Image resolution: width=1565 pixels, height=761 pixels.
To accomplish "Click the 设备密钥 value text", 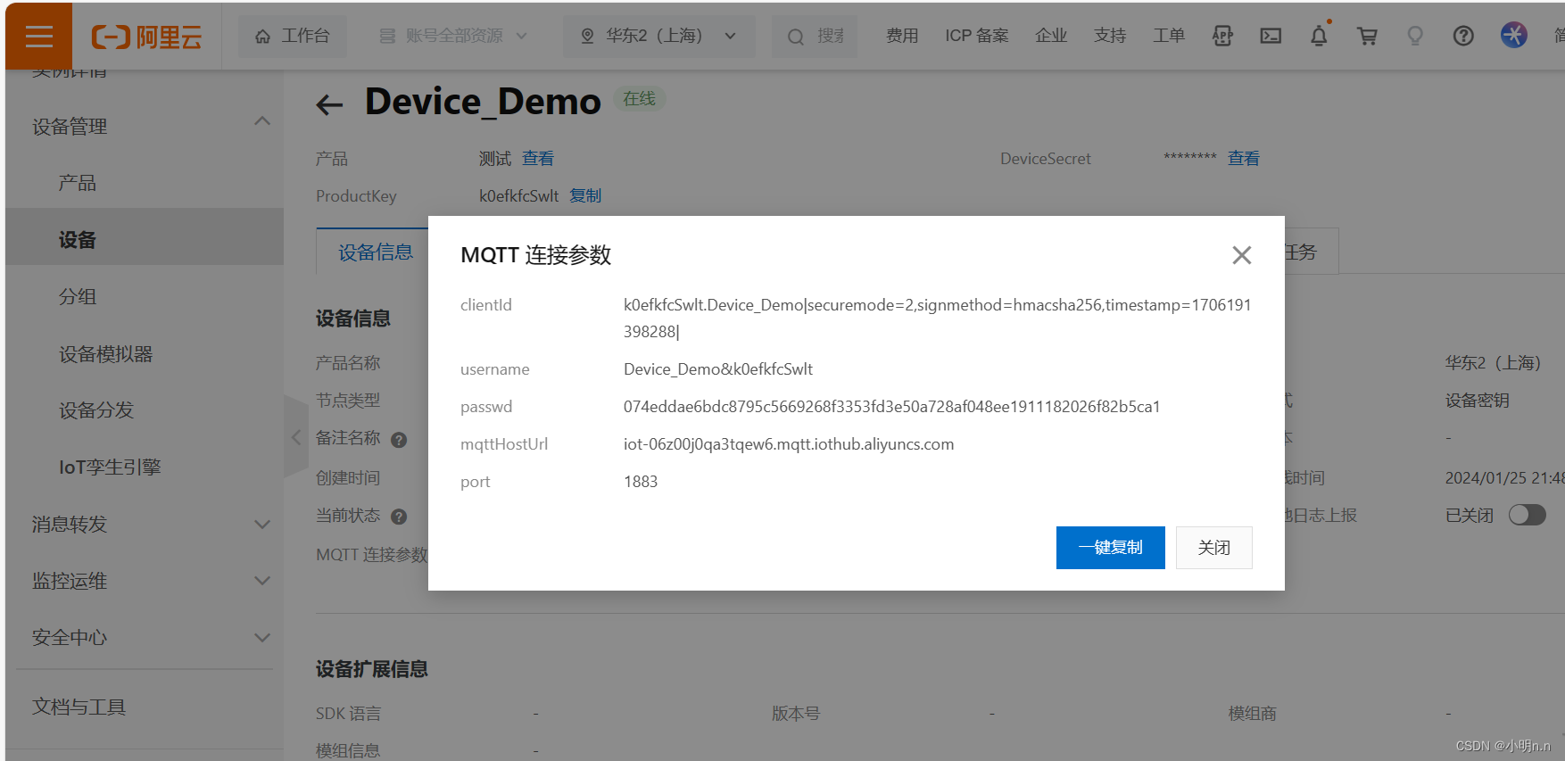I will (1478, 401).
